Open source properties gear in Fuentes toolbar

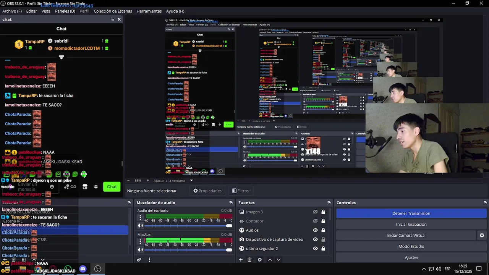[x=260, y=260]
